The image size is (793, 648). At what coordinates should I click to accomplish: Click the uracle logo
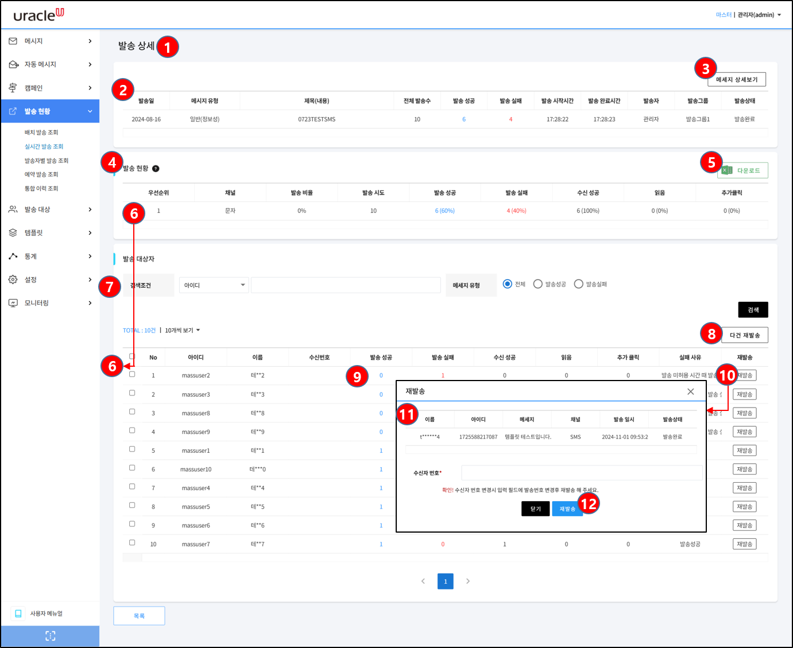pos(39,14)
